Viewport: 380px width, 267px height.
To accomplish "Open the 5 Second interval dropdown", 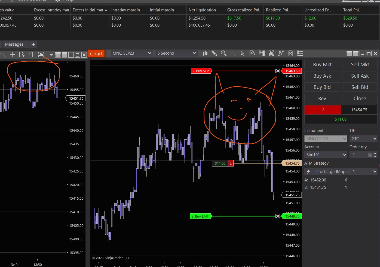I will click(x=176, y=53).
